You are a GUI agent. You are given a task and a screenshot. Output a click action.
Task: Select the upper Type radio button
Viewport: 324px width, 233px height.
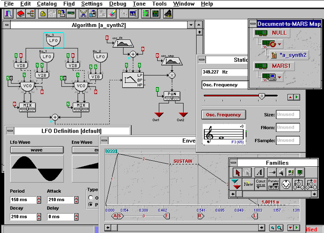[91, 197]
